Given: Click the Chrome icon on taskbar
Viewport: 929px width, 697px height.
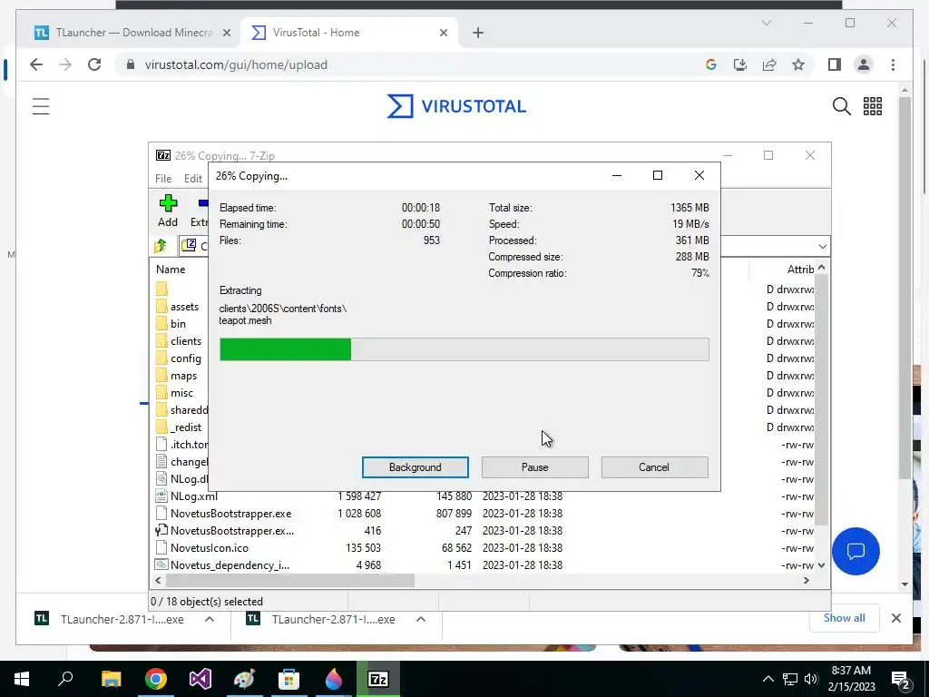Looking at the screenshot, I should [x=156, y=679].
